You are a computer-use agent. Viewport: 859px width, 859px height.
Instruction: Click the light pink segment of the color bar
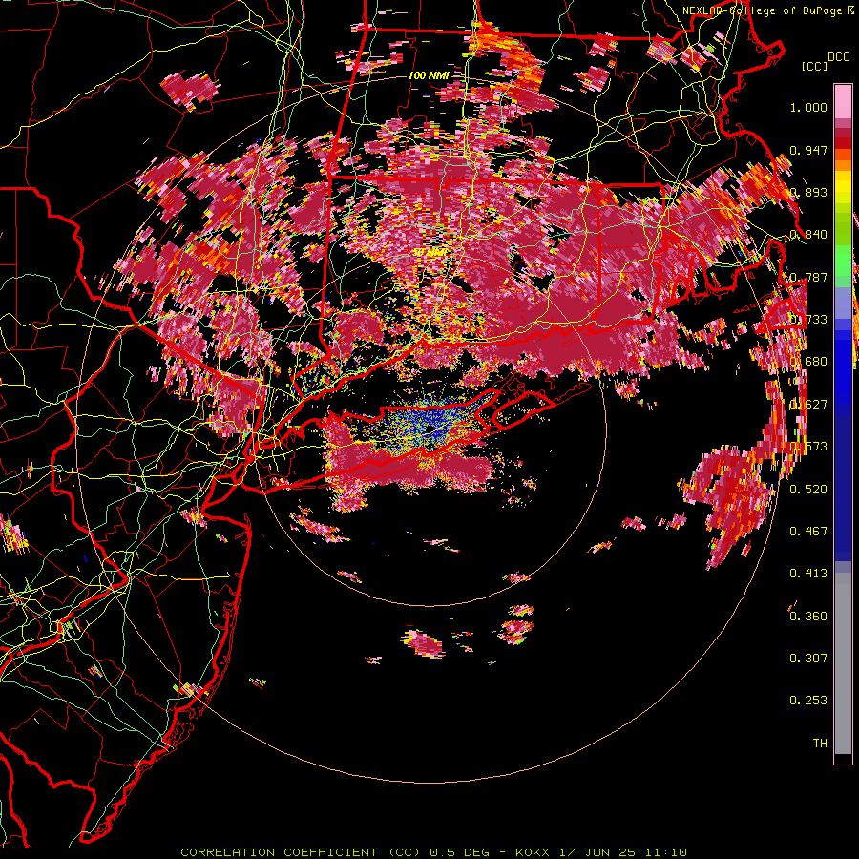[843, 102]
